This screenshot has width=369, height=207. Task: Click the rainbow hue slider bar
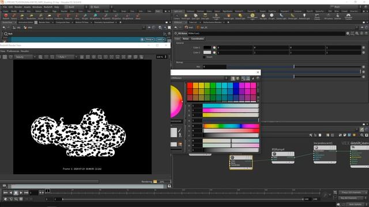coord(231,126)
